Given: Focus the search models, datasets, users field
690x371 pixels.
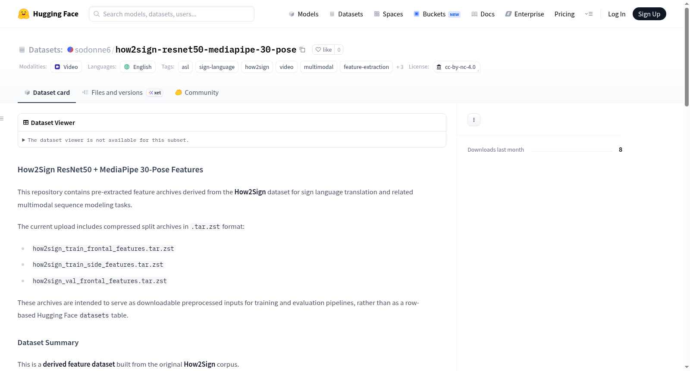Looking at the screenshot, I should coord(172,14).
